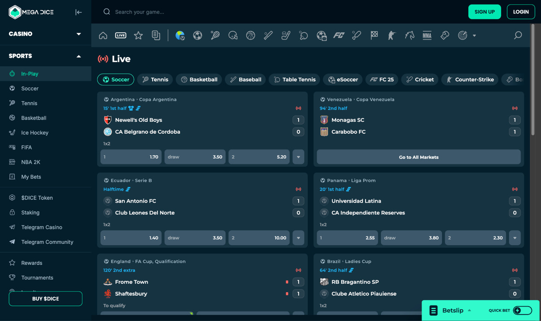541x321 pixels.
Task: Click the Mega Dice logo
Action: [31, 12]
